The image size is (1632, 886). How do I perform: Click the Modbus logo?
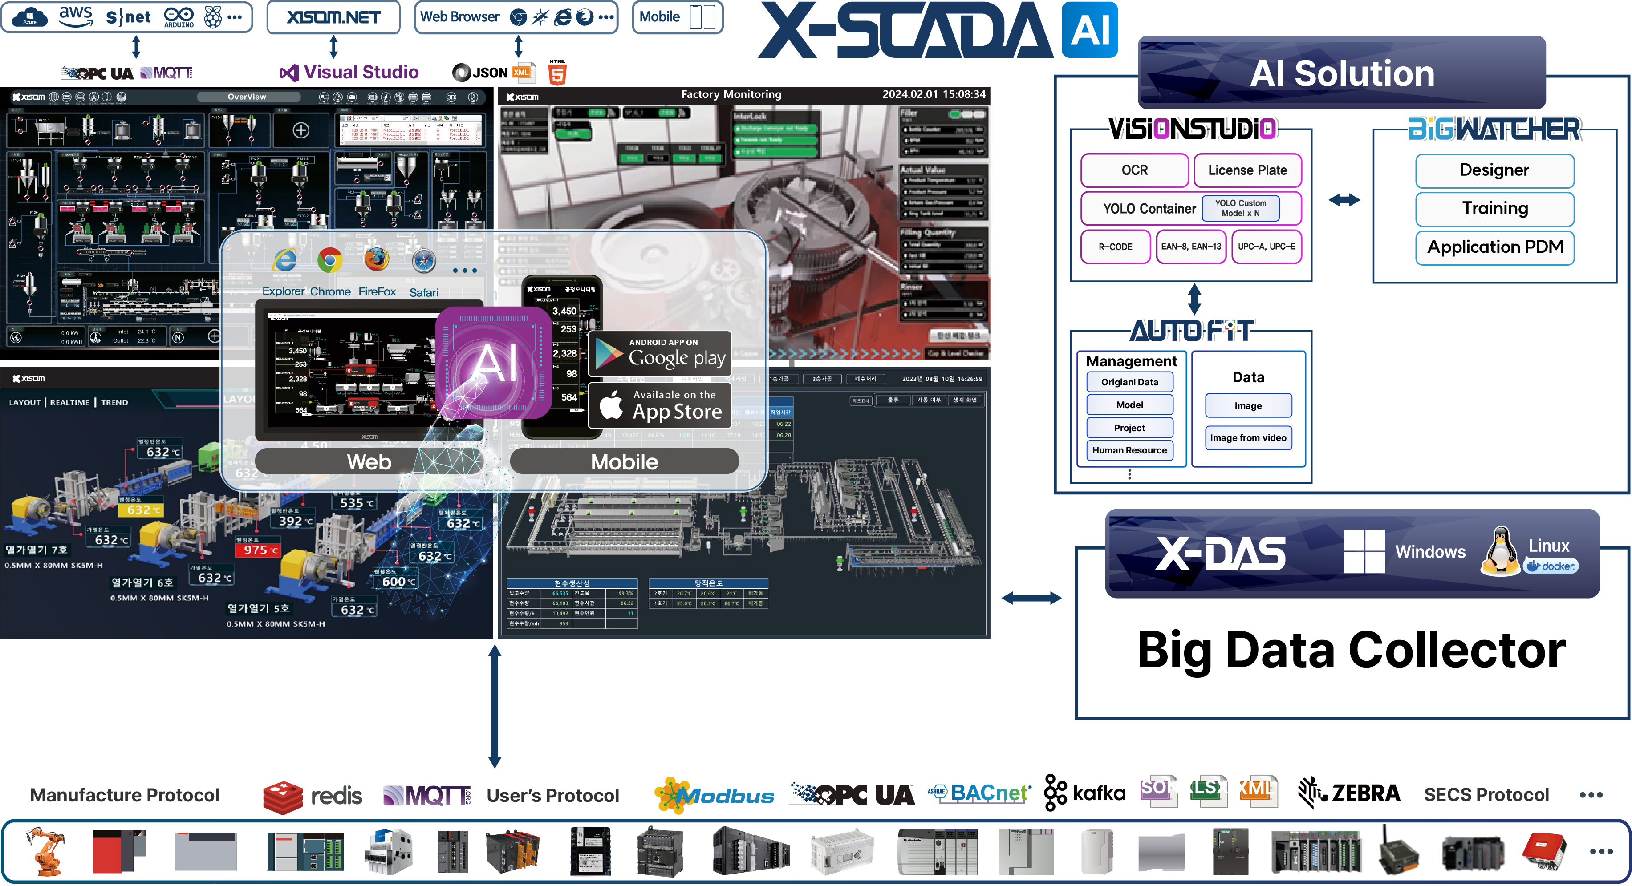(715, 794)
